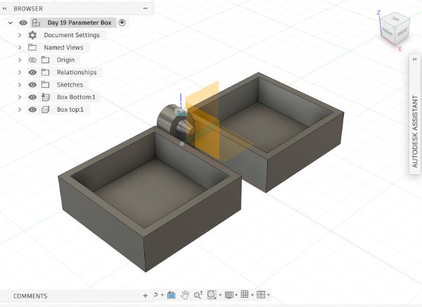
Task: Collapse the Day 19 Parameter Box root node
Action: (x=11, y=23)
